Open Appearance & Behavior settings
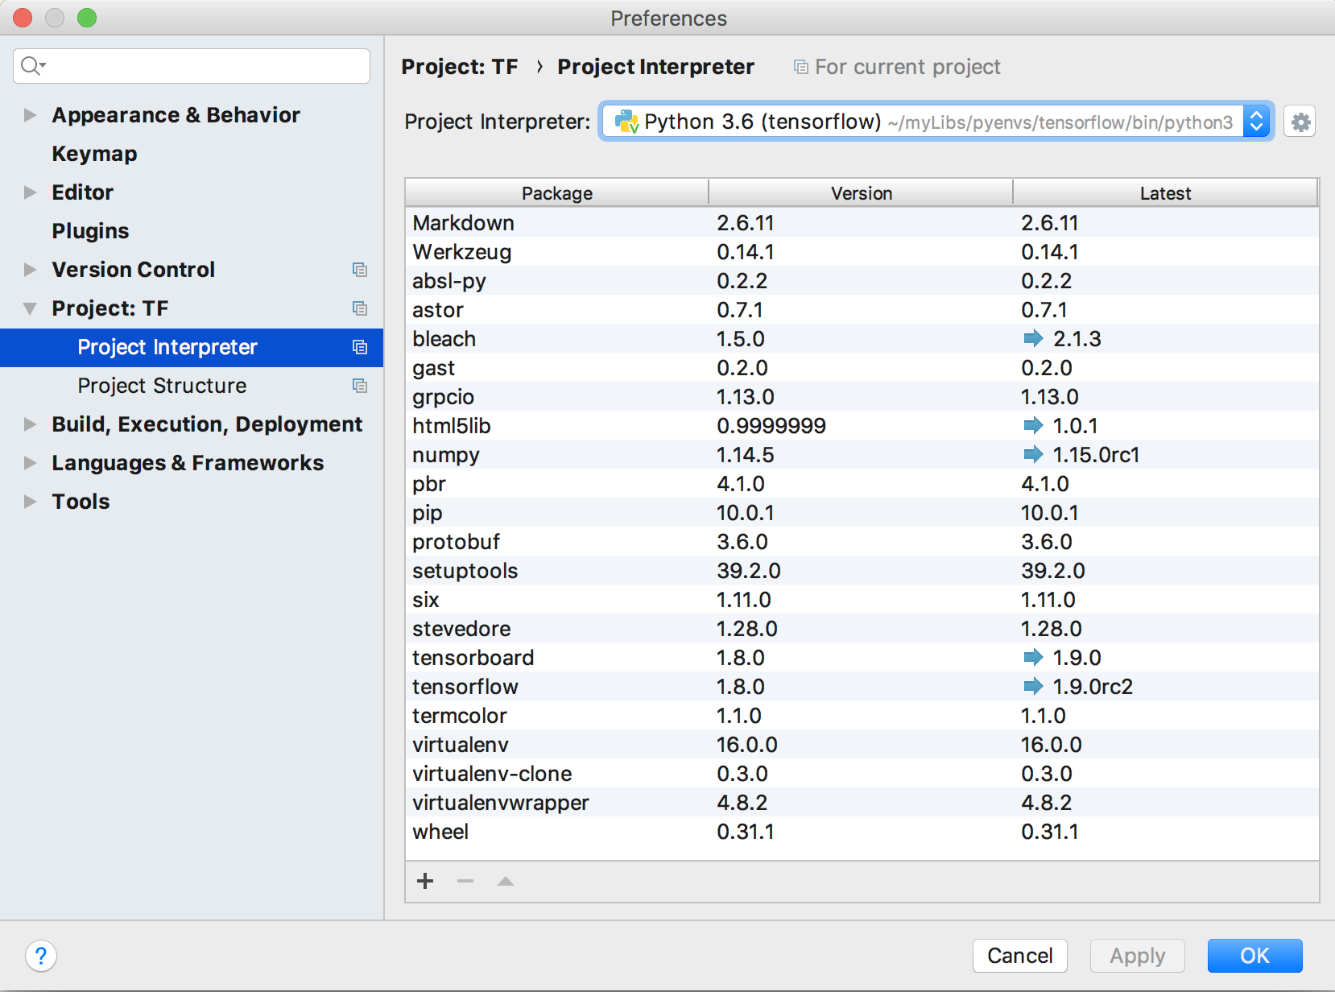1335x992 pixels. tap(176, 115)
